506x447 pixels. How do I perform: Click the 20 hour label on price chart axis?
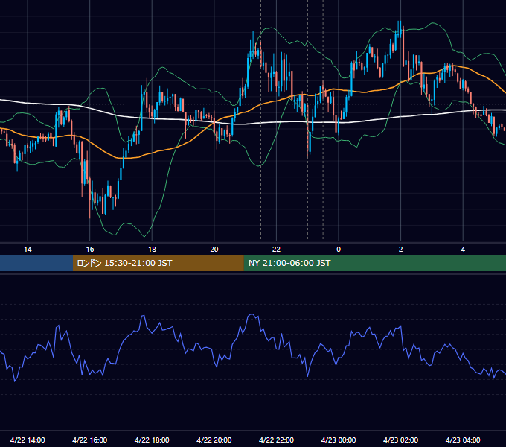214,250
